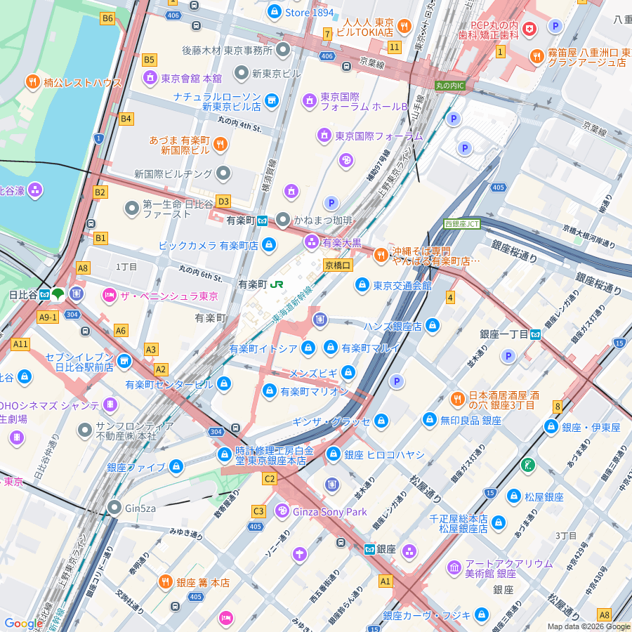Select the 銀座一丁目 metro station icon

[x=535, y=334]
